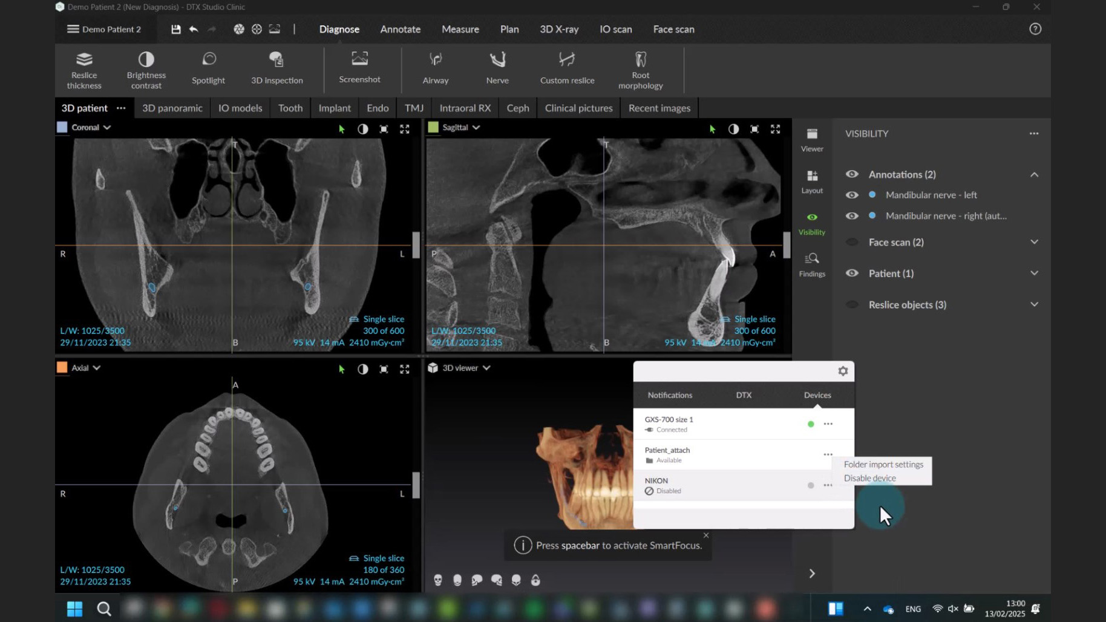The height and width of the screenshot is (622, 1106).
Task: Open the Plan menu
Action: coord(509,29)
